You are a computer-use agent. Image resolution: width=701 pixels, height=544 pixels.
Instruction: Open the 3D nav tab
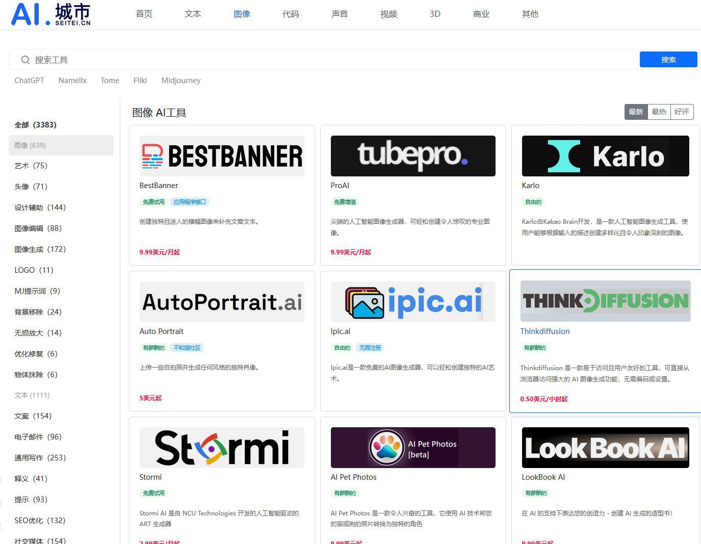click(435, 14)
